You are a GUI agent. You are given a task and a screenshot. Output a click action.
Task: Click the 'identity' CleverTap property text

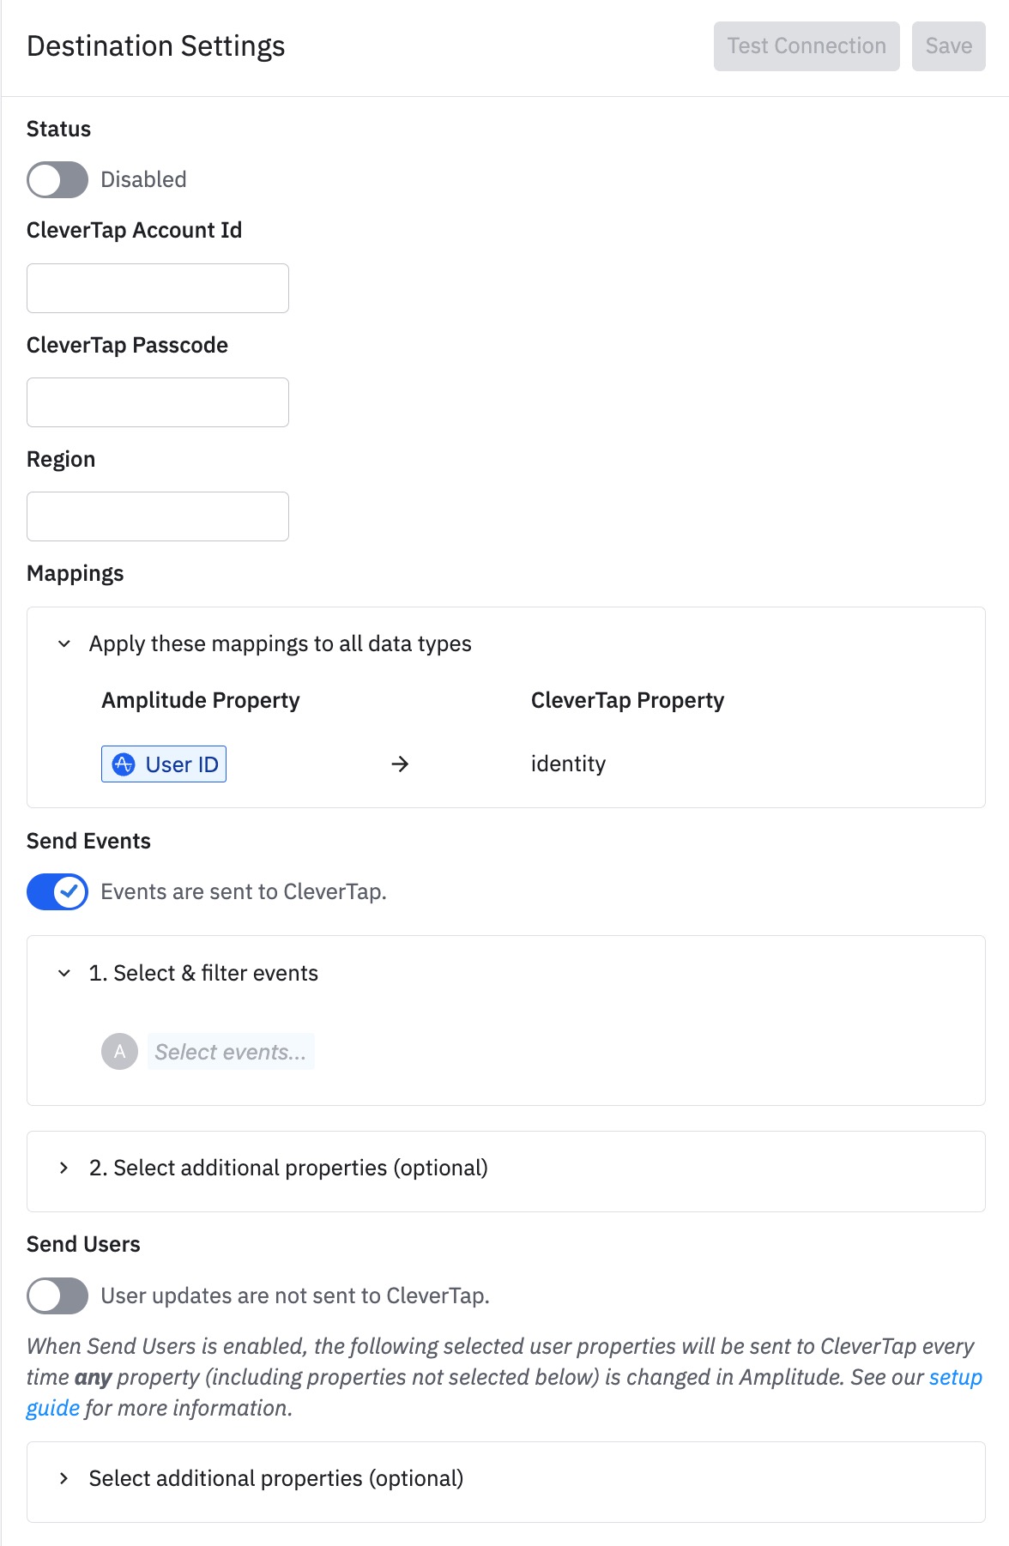pos(568,764)
